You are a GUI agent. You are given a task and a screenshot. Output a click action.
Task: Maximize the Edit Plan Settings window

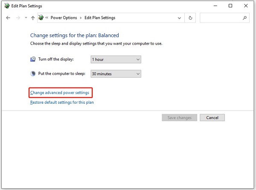(230, 6)
